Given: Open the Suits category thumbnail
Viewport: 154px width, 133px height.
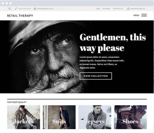Looking at the screenshot, I should (59, 117).
